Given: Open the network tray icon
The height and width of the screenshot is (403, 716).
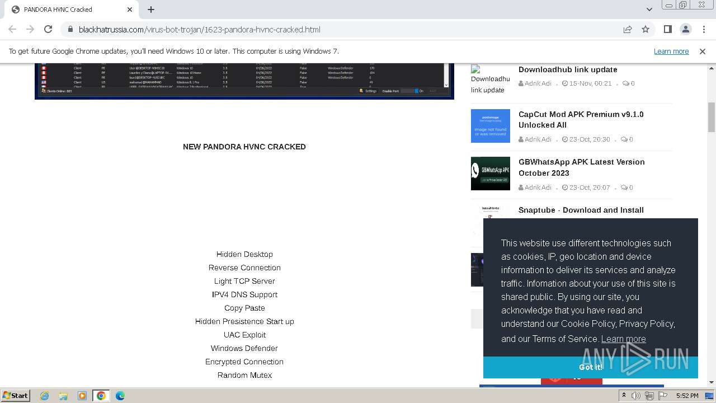Looking at the screenshot, I should [649, 396].
